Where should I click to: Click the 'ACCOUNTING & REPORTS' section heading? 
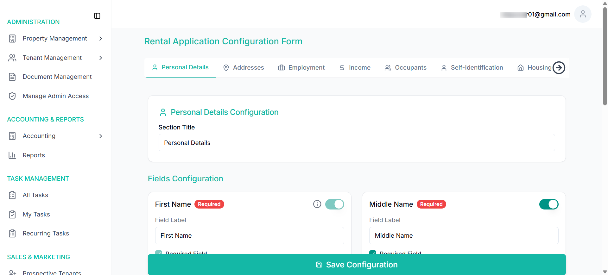tap(45, 120)
